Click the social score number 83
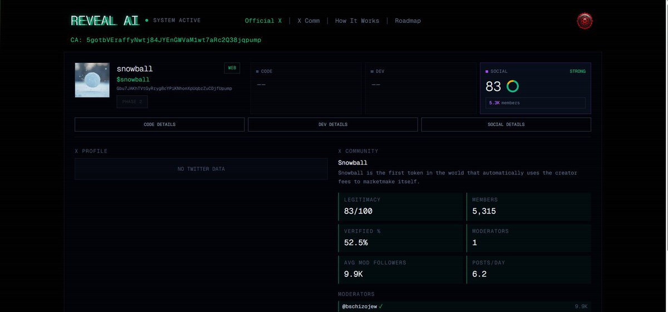Image resolution: width=668 pixels, height=312 pixels. coord(493,86)
